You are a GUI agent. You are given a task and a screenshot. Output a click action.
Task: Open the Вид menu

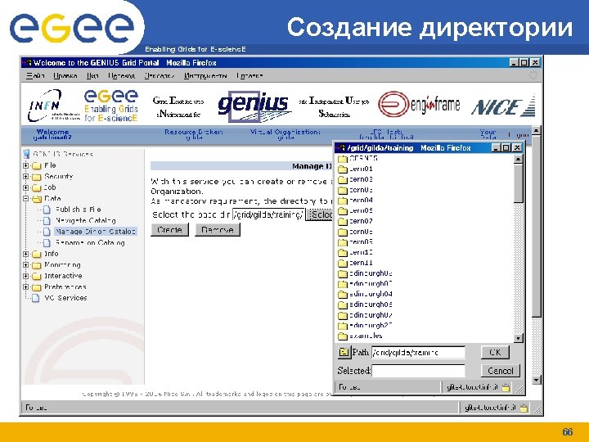(x=92, y=76)
